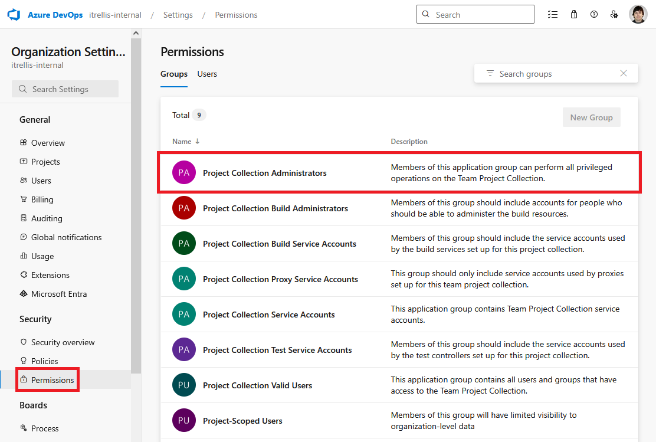The height and width of the screenshot is (442, 656).
Task: Clear the Search groups filter with X
Action: (624, 73)
